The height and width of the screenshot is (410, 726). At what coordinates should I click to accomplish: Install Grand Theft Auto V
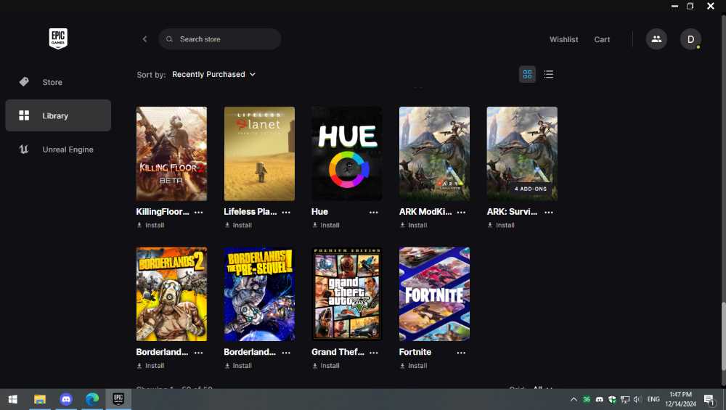tap(325, 365)
